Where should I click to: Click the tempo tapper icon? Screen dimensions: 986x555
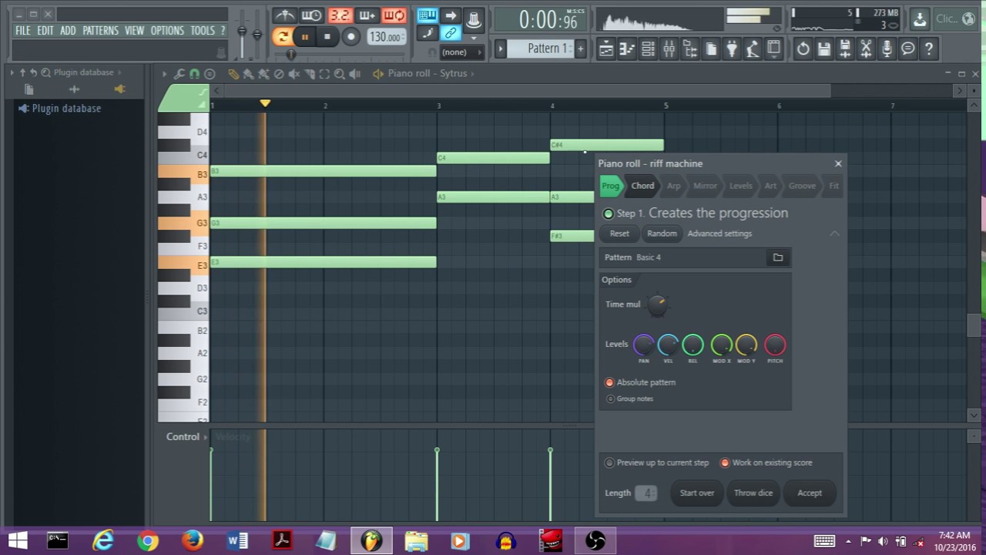click(x=753, y=49)
